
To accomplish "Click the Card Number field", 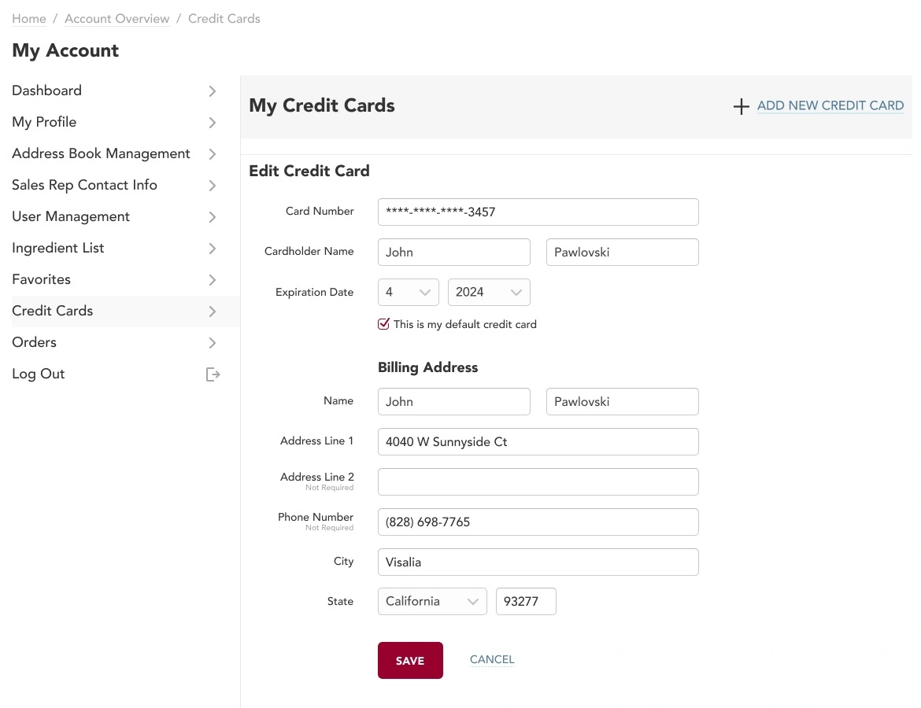I will point(538,212).
